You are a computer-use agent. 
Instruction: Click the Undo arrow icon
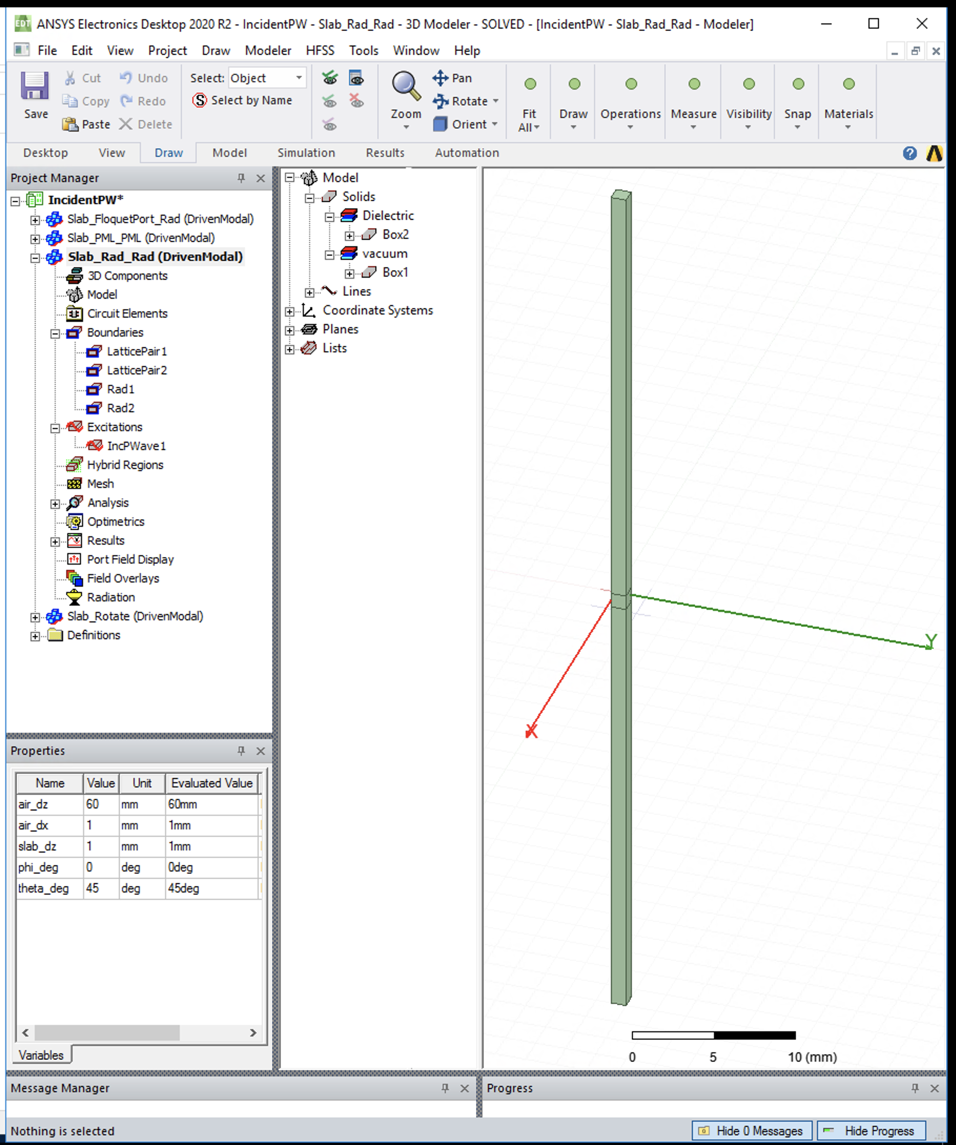[126, 78]
